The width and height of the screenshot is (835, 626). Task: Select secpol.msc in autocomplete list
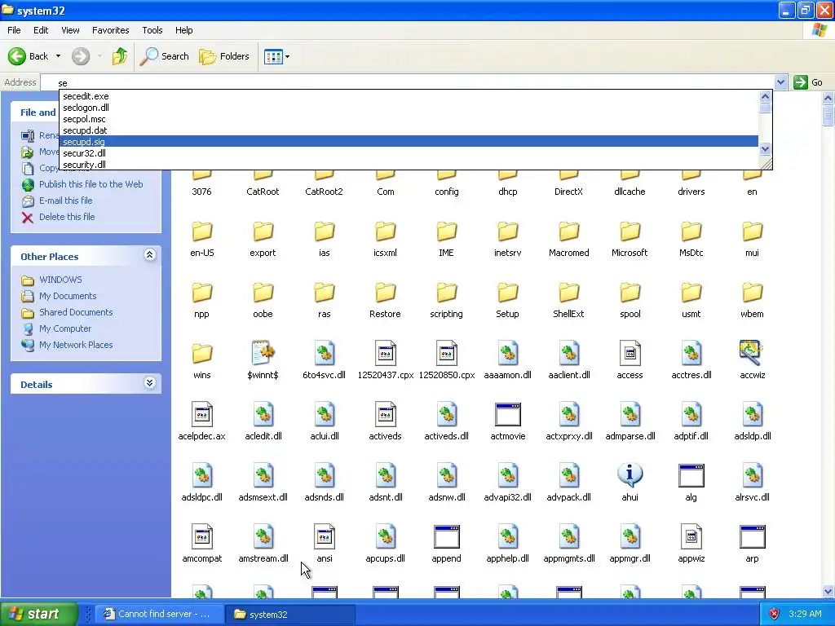409,119
